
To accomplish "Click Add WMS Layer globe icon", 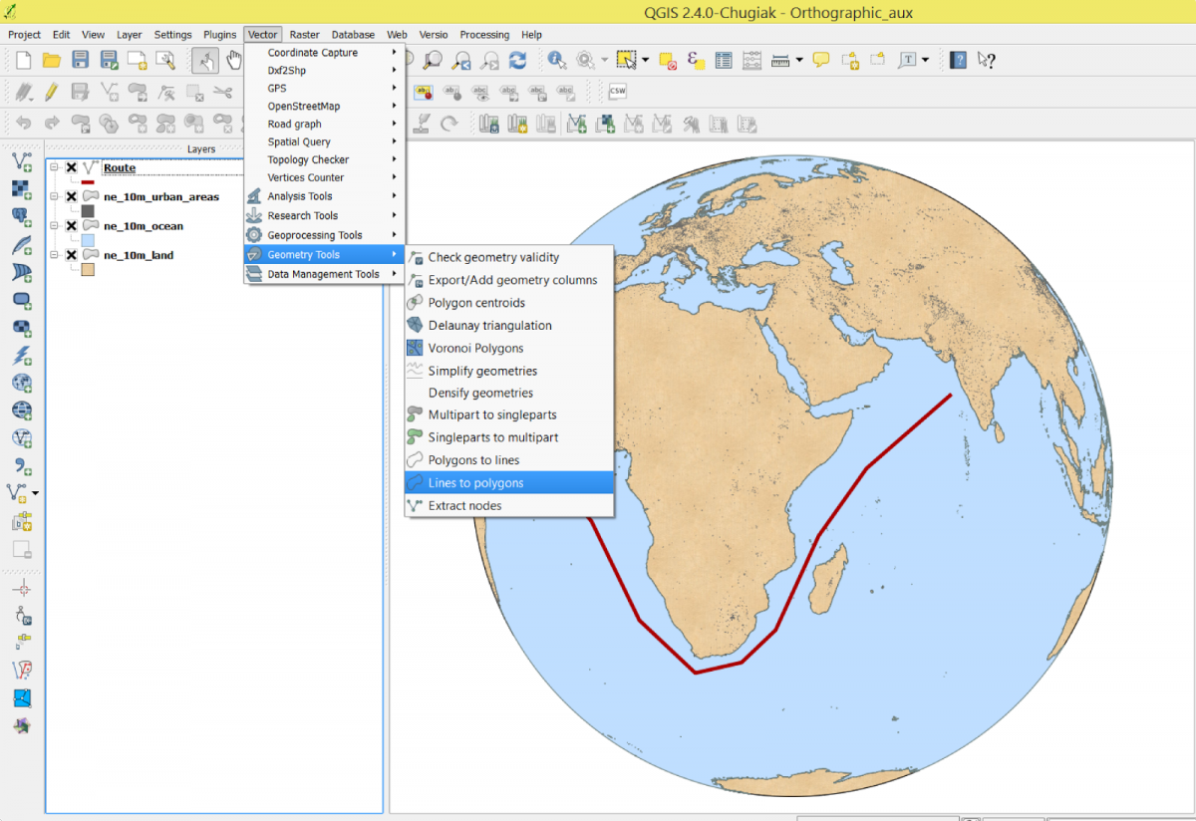I will [x=22, y=383].
